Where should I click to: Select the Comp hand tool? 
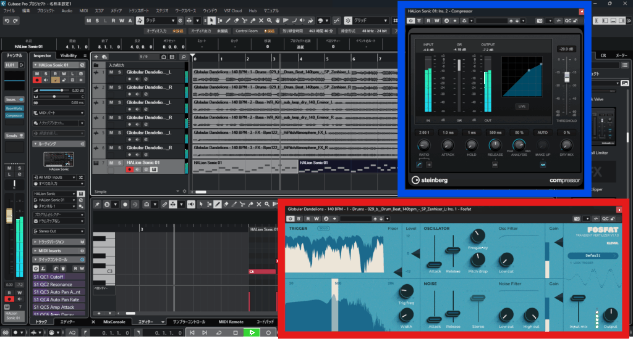tap(278, 20)
